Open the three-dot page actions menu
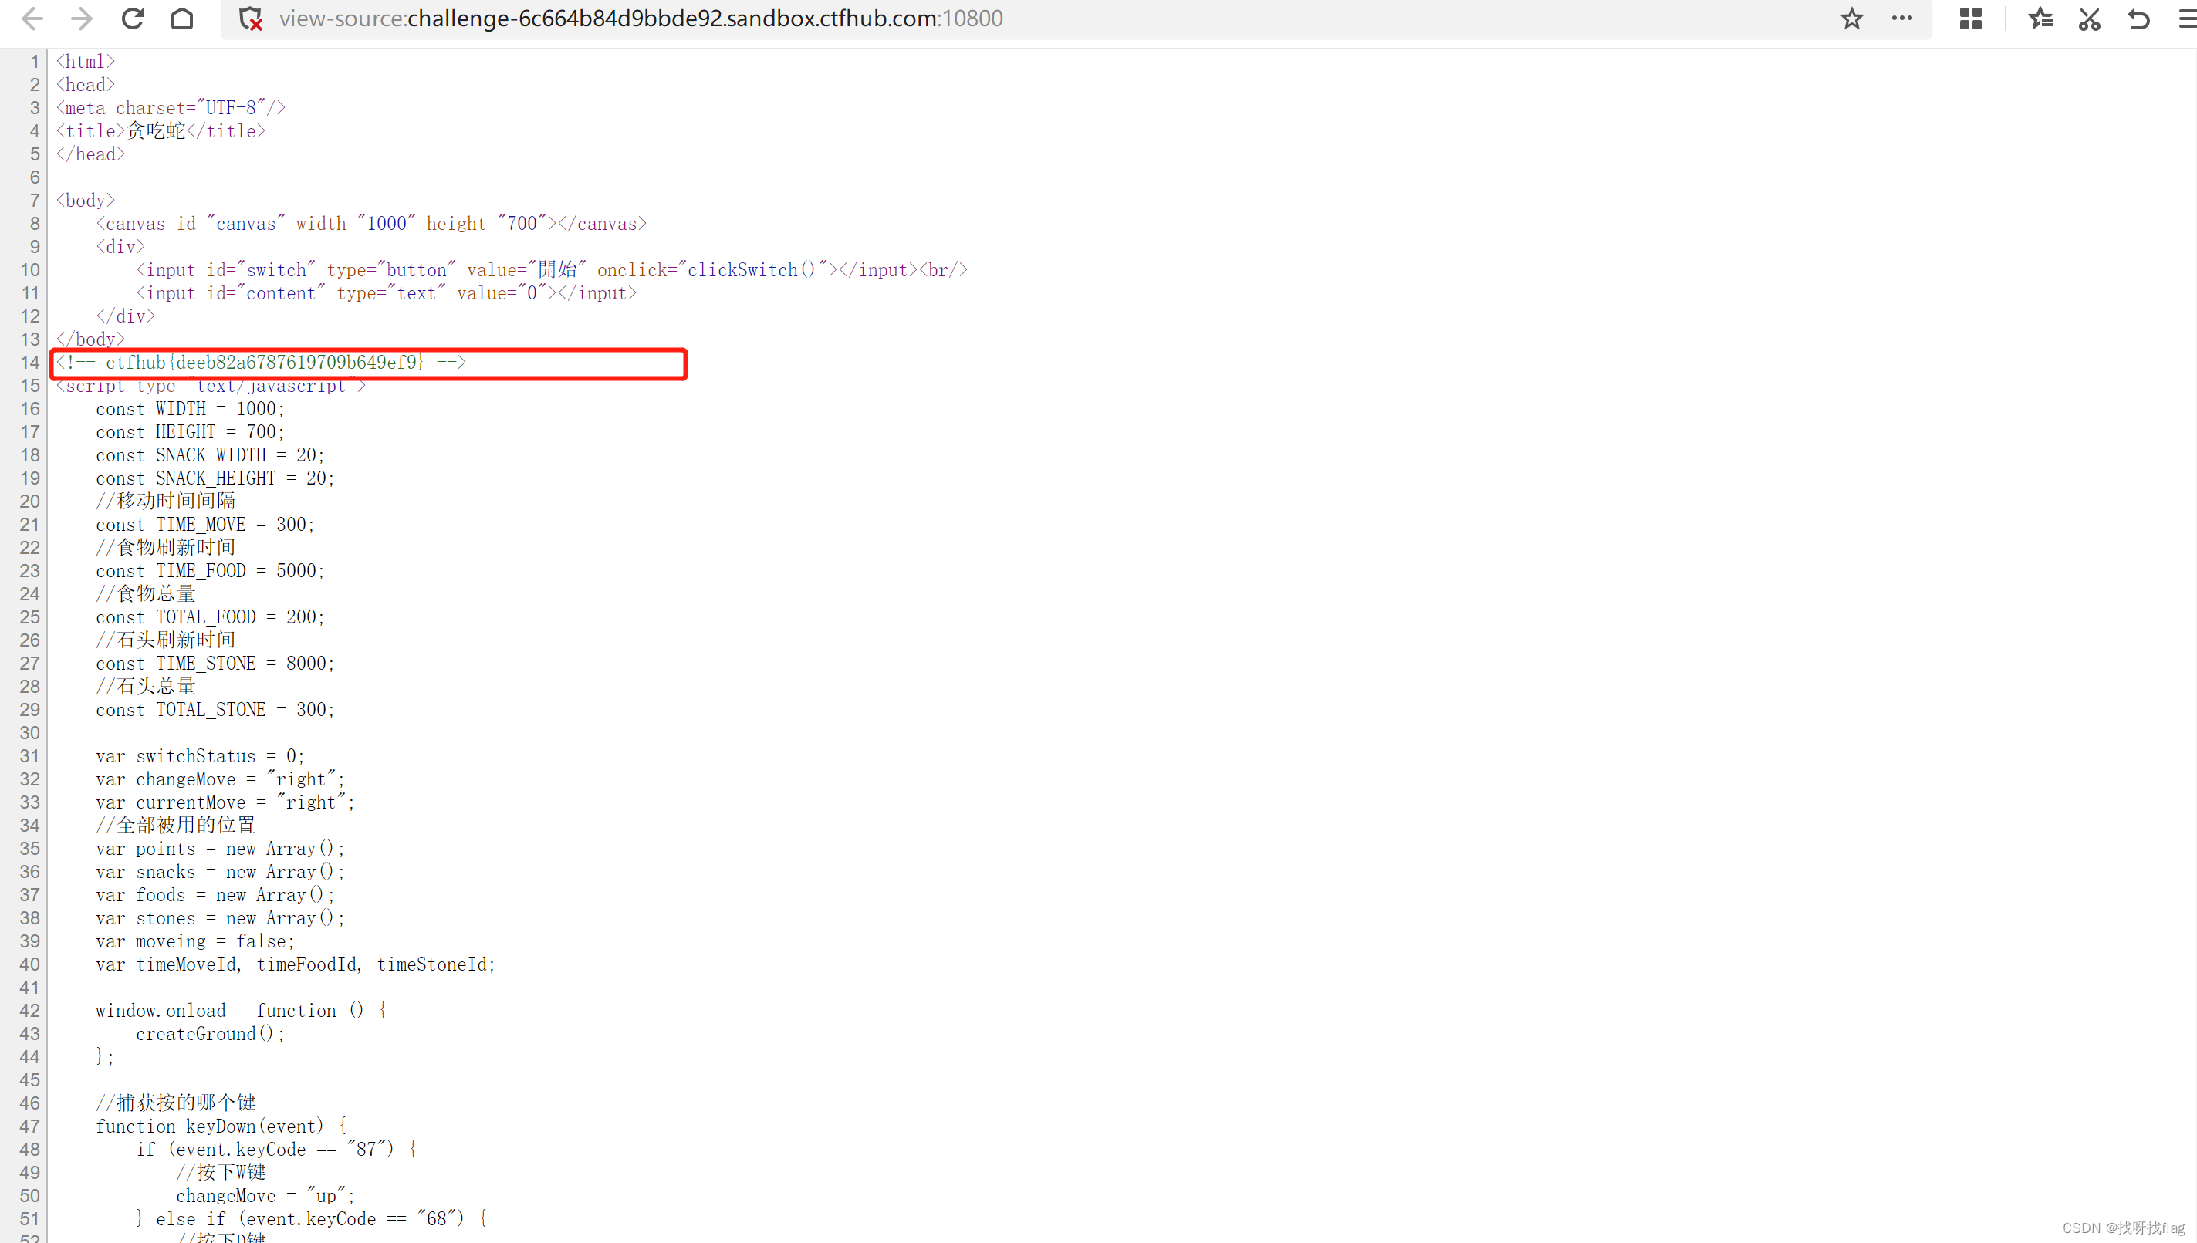 [x=1901, y=19]
